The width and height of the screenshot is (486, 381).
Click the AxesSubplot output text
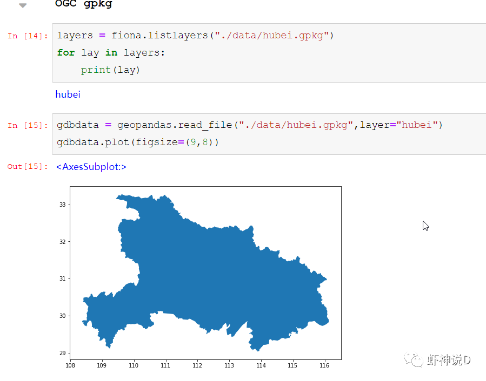(91, 167)
